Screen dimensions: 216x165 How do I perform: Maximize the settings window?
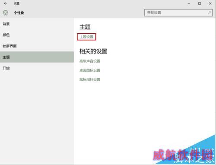(x=200, y=3)
